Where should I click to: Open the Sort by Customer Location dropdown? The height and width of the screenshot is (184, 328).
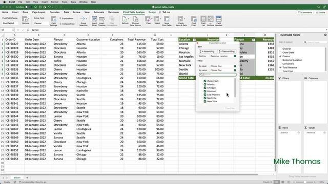coord(223,56)
